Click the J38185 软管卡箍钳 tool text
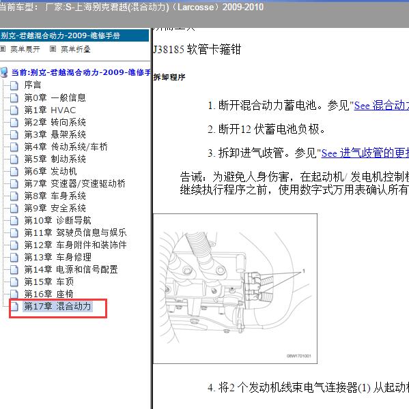This screenshot has width=409, height=409. (197, 49)
